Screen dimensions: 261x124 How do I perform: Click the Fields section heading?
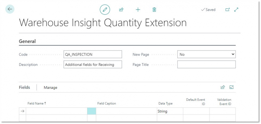(x=24, y=87)
